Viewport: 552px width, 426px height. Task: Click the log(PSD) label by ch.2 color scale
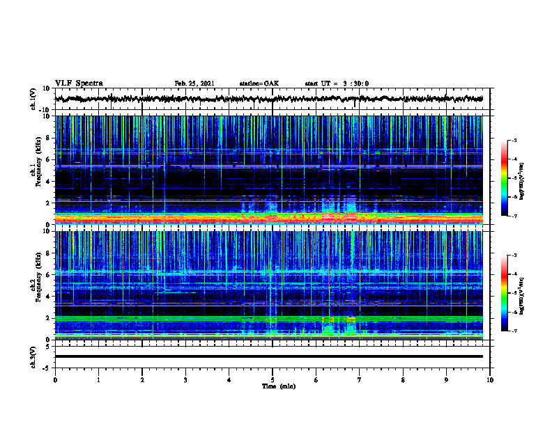pos(522,296)
